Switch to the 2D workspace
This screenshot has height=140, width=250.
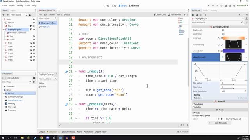(x=107, y=5)
